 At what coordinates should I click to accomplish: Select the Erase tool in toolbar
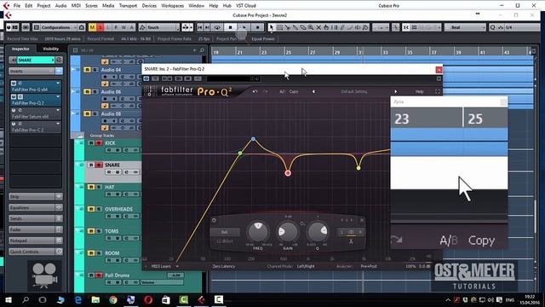tap(303, 27)
